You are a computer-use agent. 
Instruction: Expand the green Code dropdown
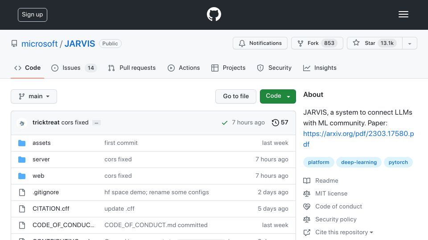click(278, 96)
